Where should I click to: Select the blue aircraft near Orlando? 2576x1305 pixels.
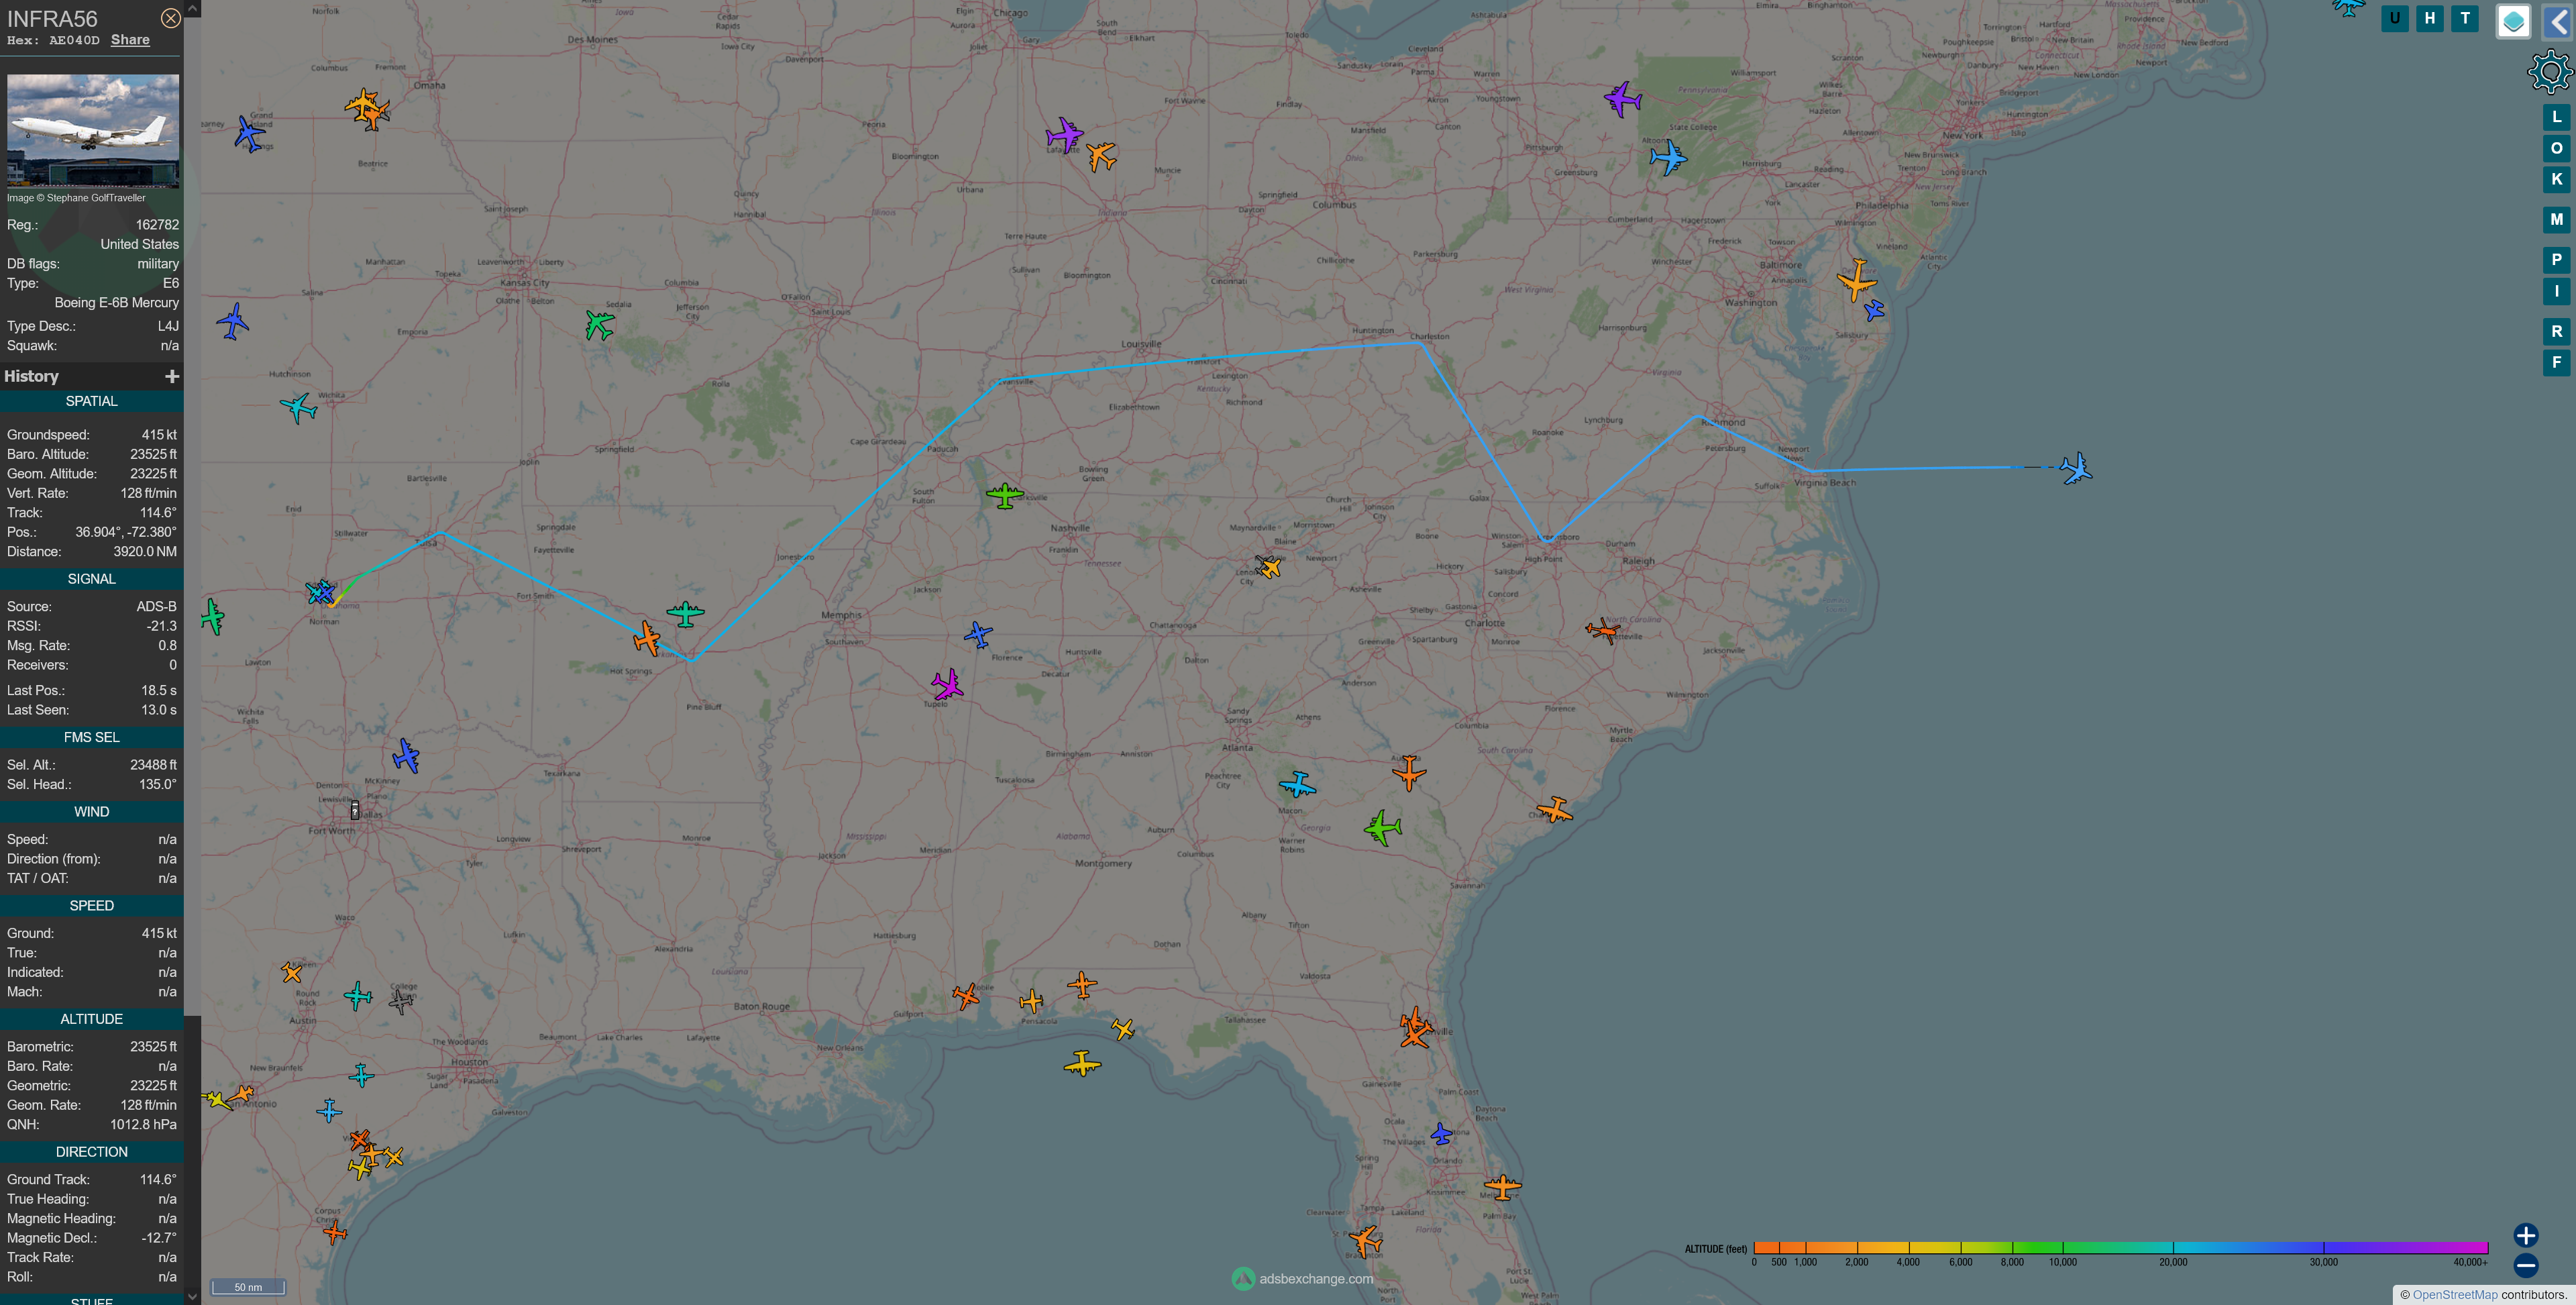click(1441, 1134)
